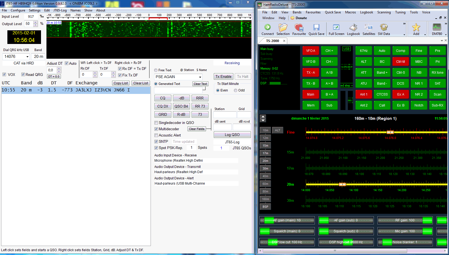Toggle Full Screen toolbar icon

(x=336, y=29)
